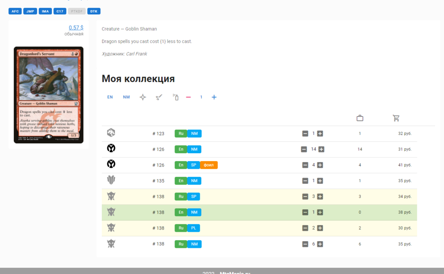This screenshot has height=274, width=444.
Task: Decrease quantity of #126 foil row
Action: 305,165
